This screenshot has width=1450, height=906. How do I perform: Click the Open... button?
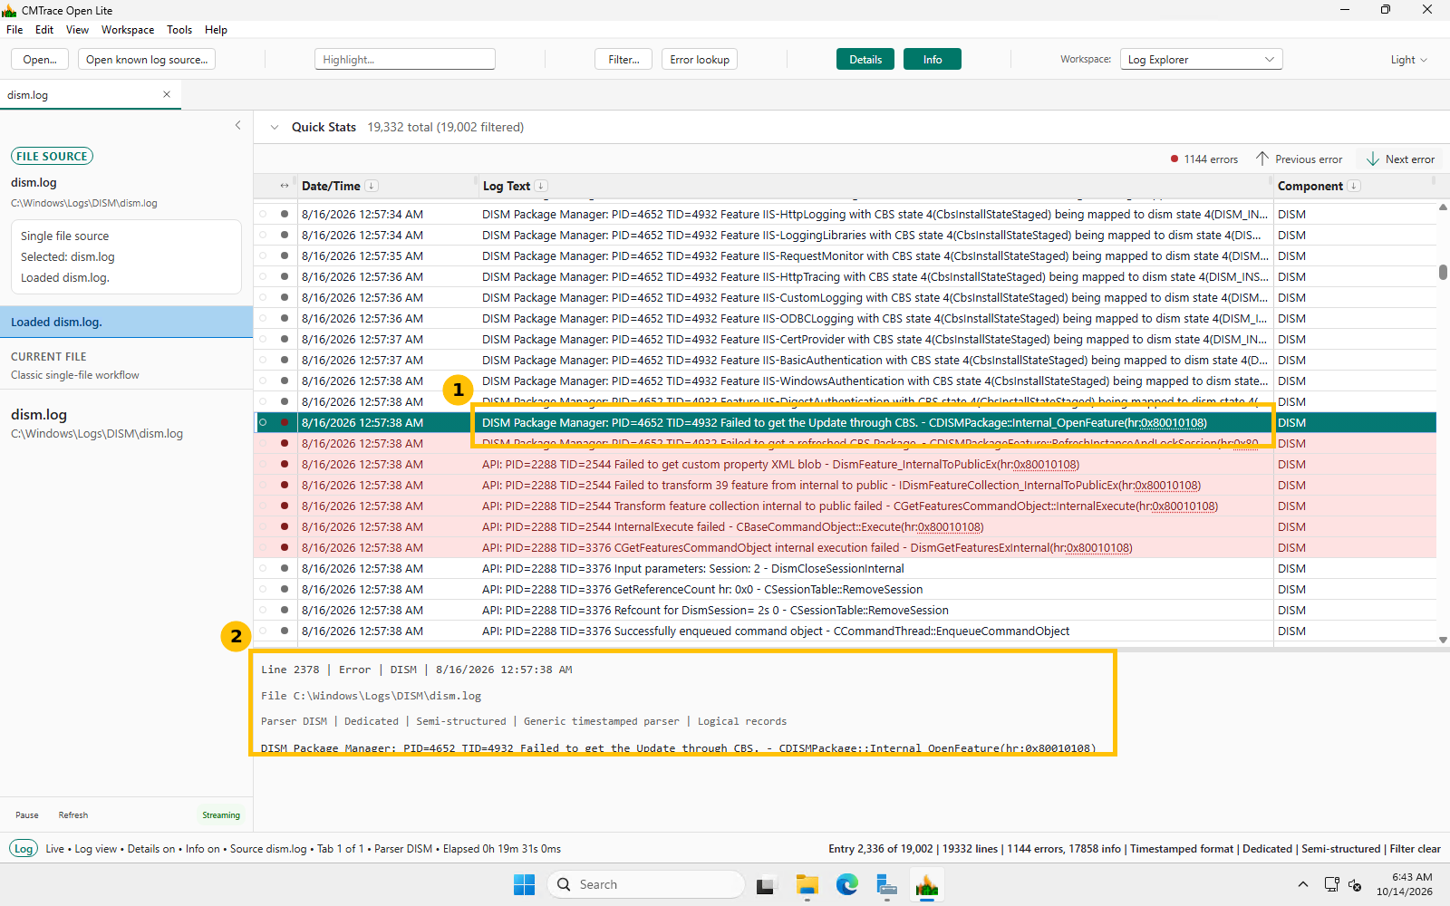[40, 59]
